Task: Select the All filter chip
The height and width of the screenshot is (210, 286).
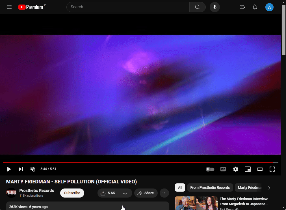Action: click(180, 188)
